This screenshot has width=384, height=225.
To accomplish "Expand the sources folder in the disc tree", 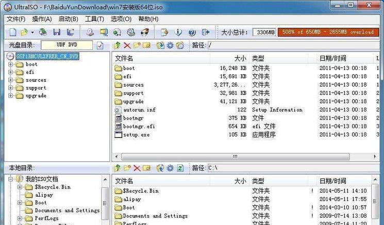I will pos(10,80).
